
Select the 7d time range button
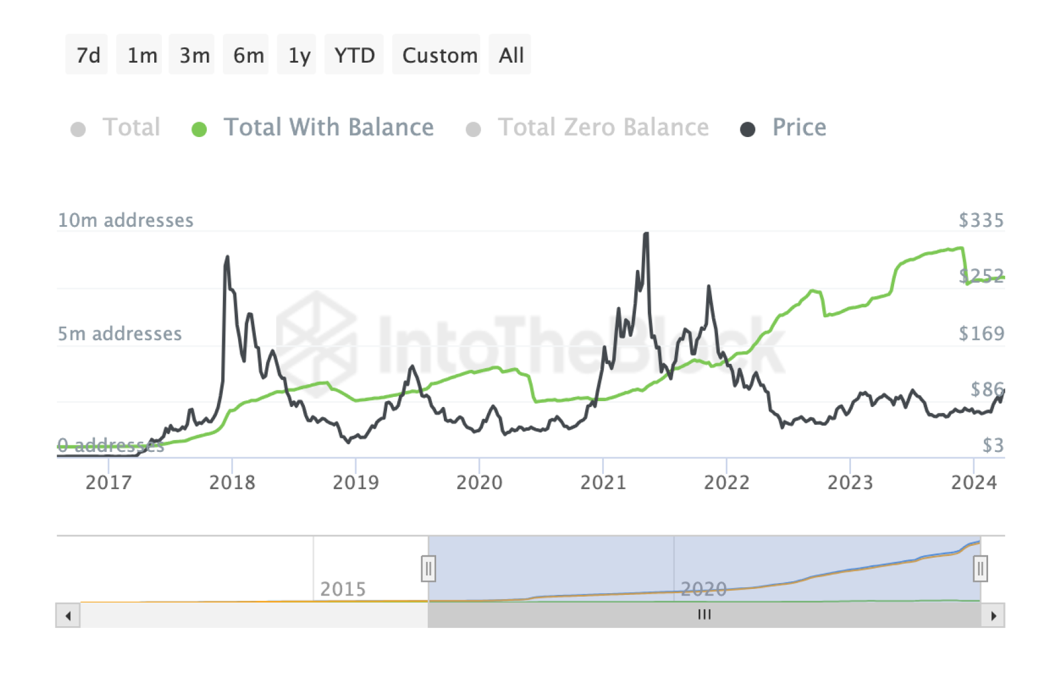pyautogui.click(x=87, y=55)
